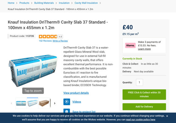Viewport: 176px width, 123px height.
Task: Show the next product image arrow
Action: click(x=54, y=71)
